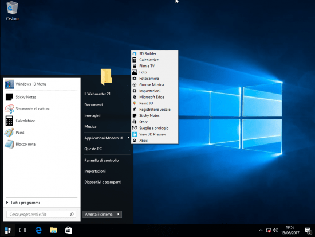Click the Cerca programmi e file field
The width and height of the screenshot is (315, 237).
[41, 215]
